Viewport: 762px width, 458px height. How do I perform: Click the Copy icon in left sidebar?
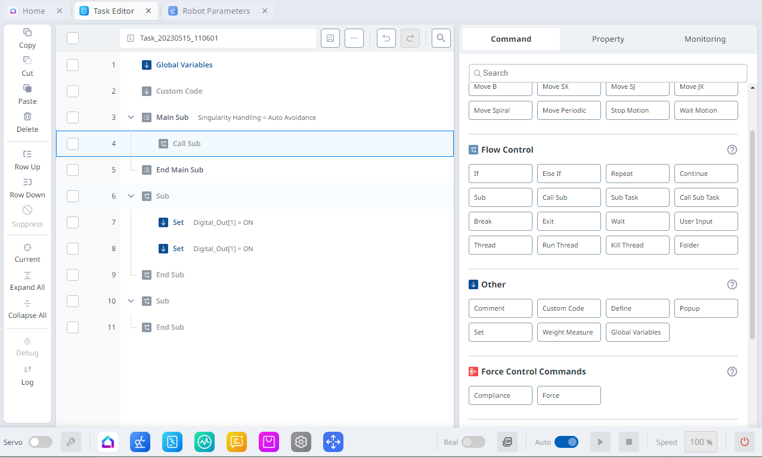click(27, 33)
